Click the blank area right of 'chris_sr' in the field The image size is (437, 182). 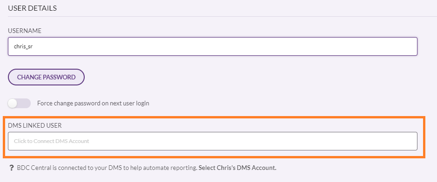click(223, 46)
